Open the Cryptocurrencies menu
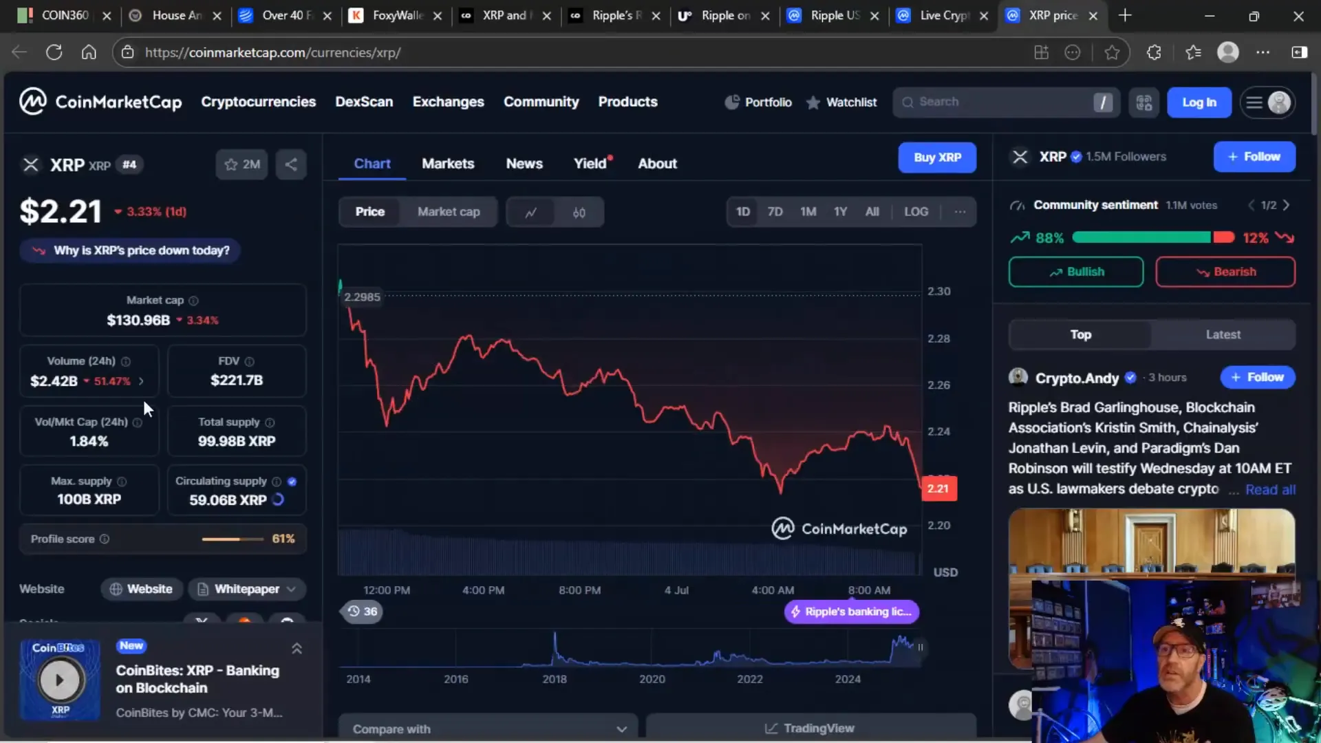 [258, 102]
